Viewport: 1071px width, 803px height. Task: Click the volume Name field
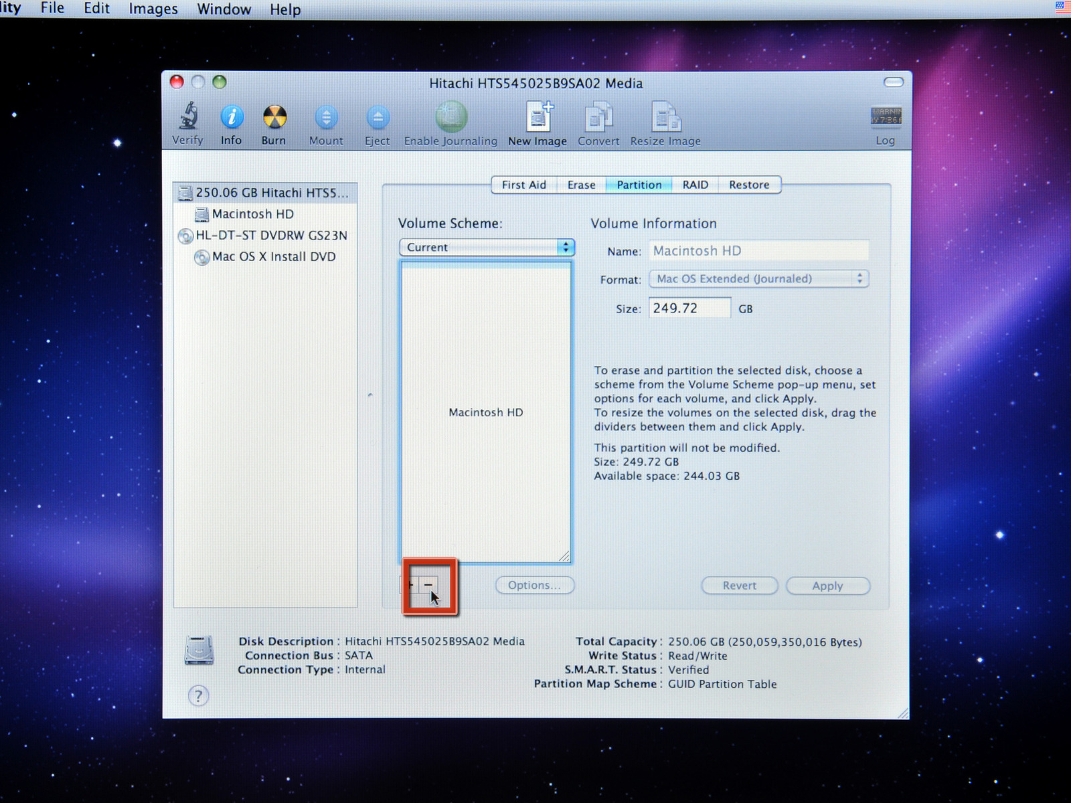click(x=759, y=251)
